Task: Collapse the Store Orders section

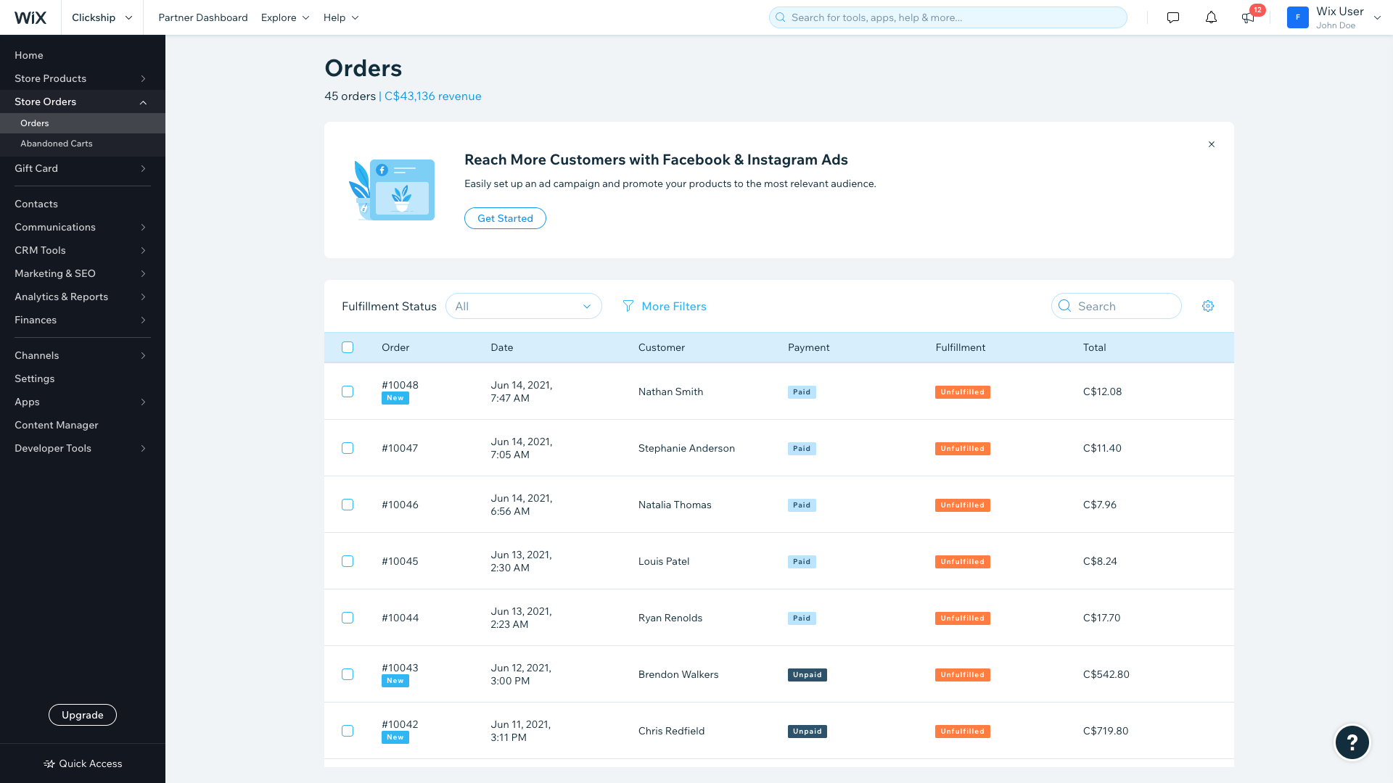Action: tap(143, 101)
